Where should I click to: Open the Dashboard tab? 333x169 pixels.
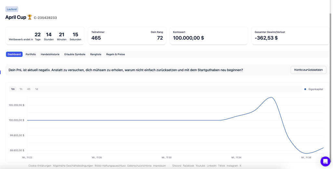(14, 54)
